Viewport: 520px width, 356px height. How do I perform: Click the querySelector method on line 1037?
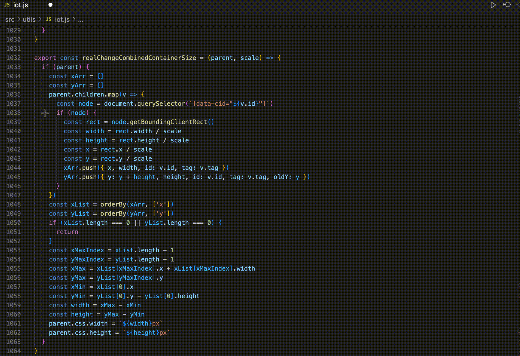(161, 104)
